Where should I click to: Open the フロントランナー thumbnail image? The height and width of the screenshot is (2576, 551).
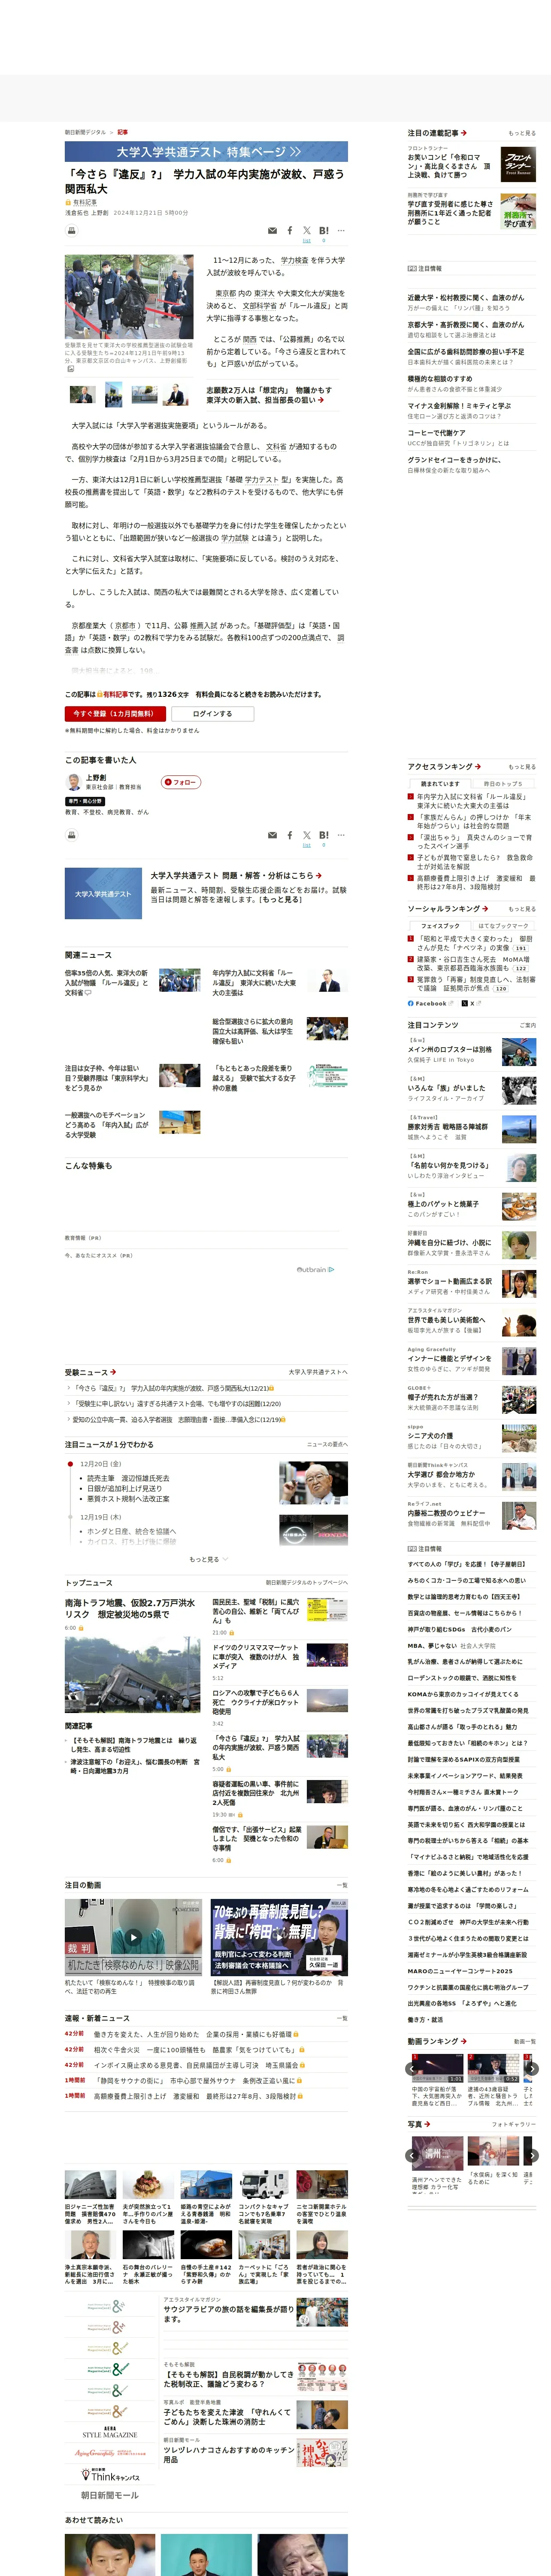click(518, 164)
